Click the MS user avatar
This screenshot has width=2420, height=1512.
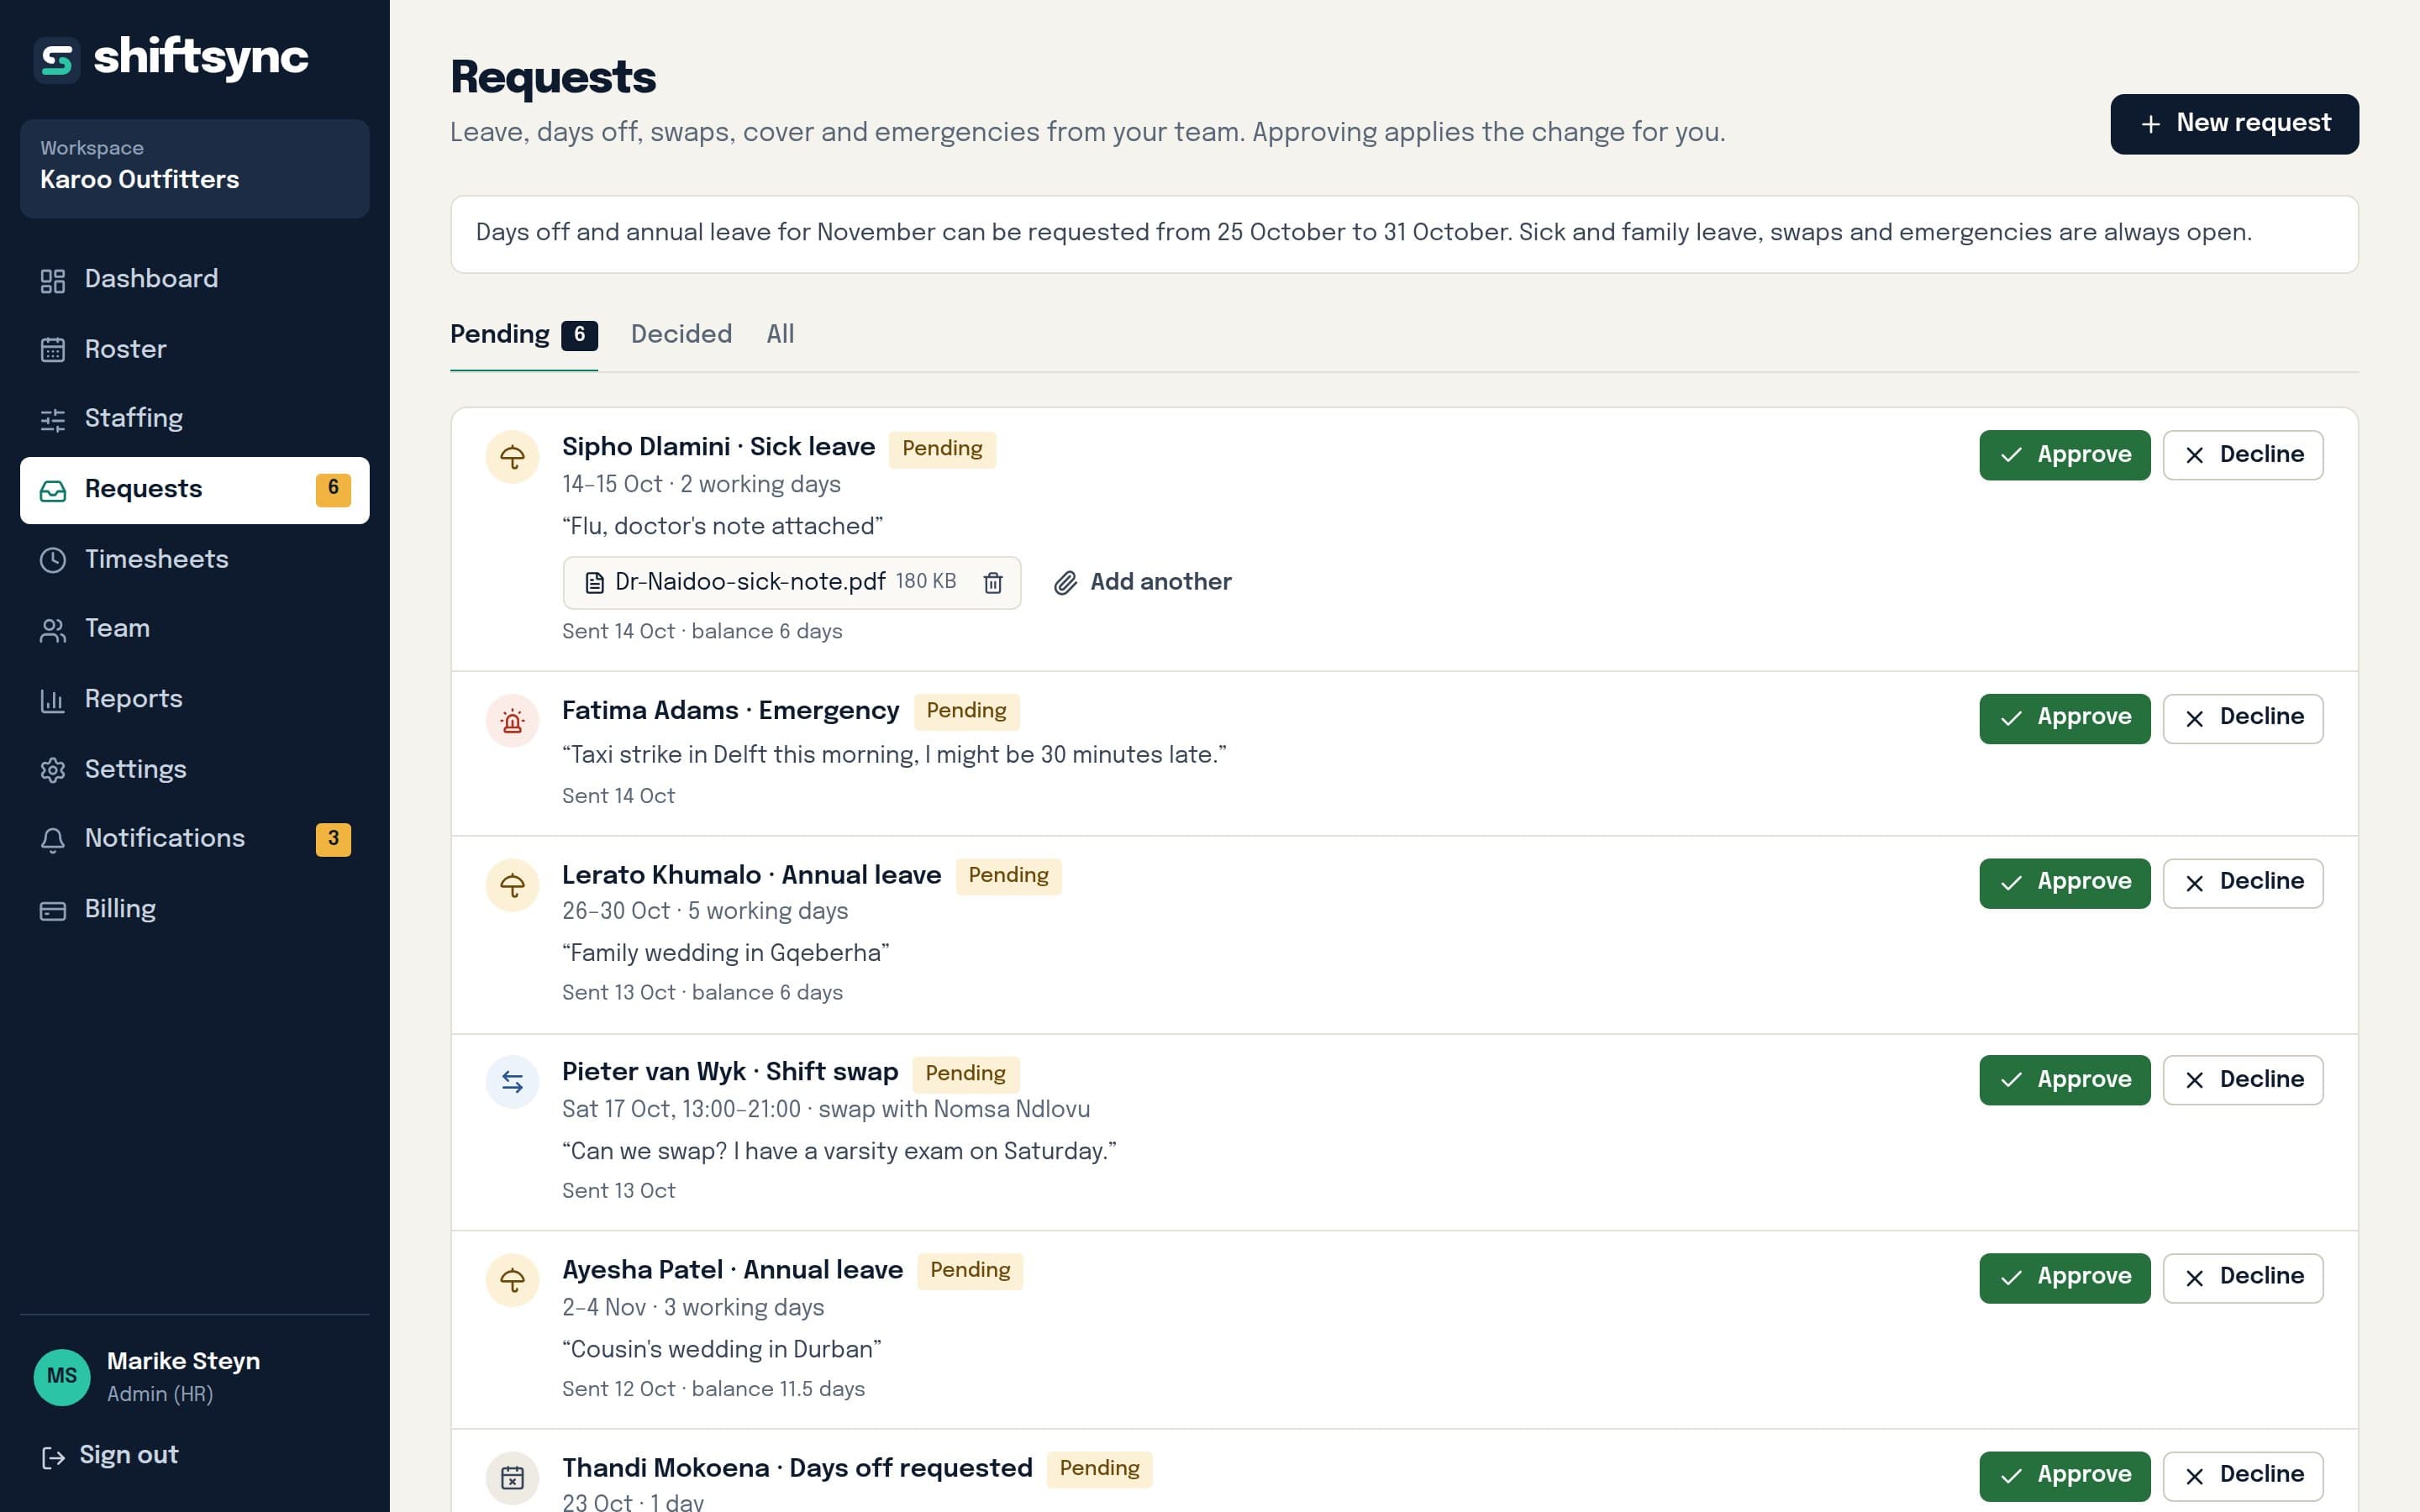coord(62,1377)
